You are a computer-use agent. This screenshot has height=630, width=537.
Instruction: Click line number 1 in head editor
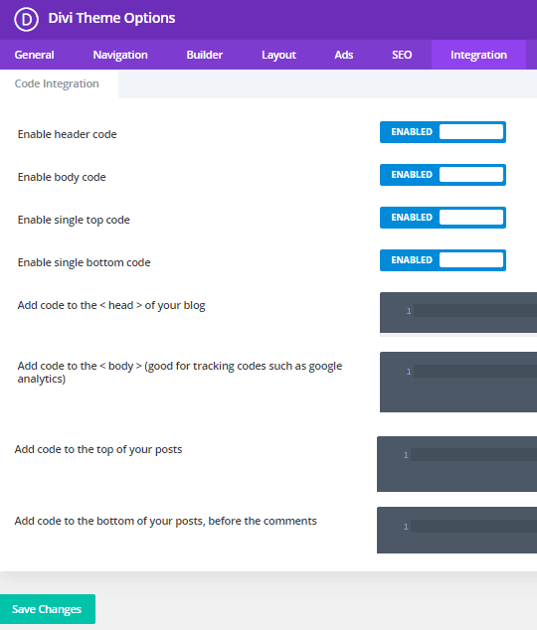tap(409, 311)
